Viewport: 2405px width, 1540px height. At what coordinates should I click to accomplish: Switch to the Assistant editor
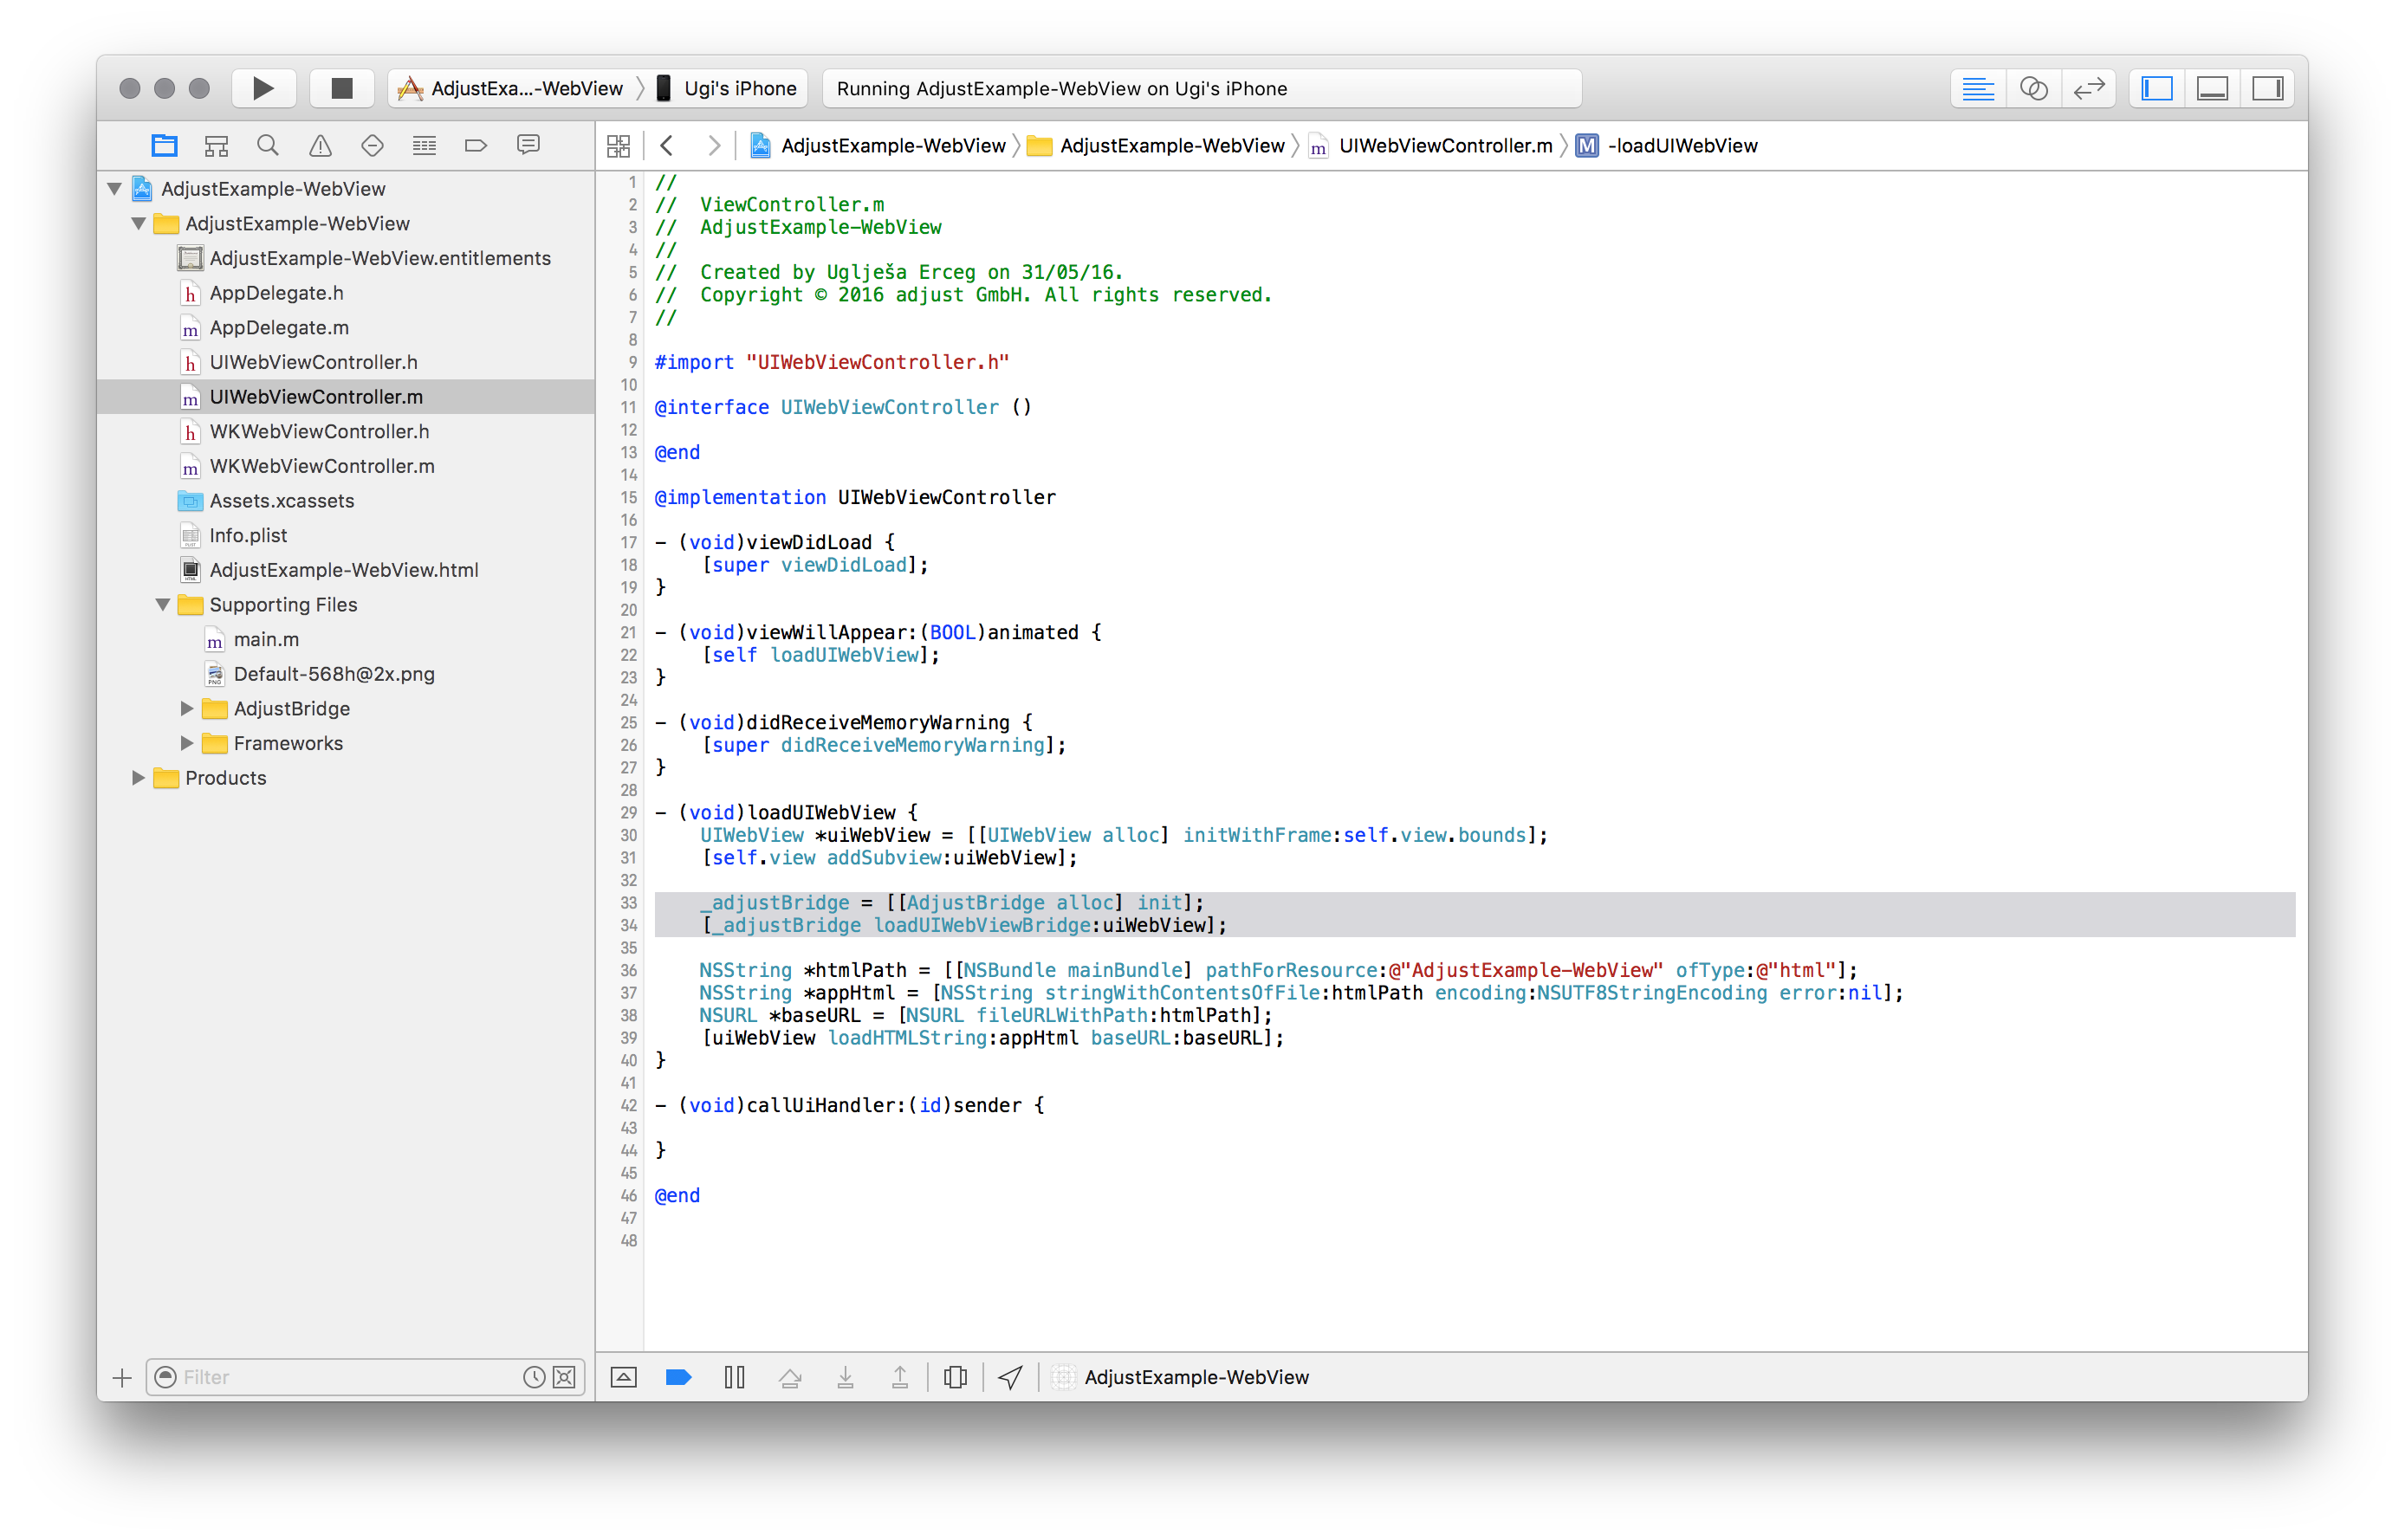2033,88
